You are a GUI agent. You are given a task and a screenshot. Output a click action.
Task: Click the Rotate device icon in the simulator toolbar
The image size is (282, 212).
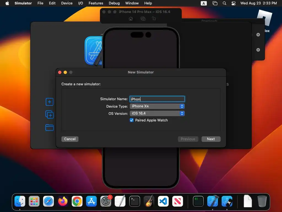(x=154, y=18)
